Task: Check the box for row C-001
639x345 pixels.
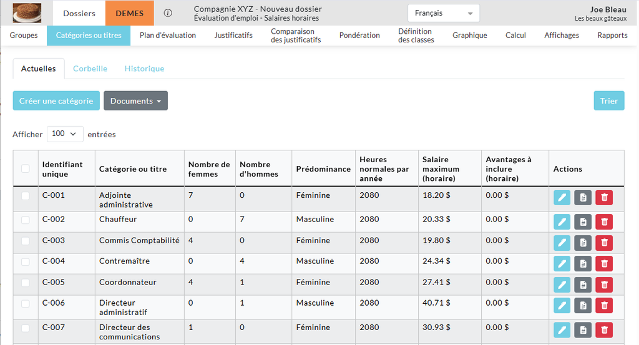Action: (x=25, y=195)
